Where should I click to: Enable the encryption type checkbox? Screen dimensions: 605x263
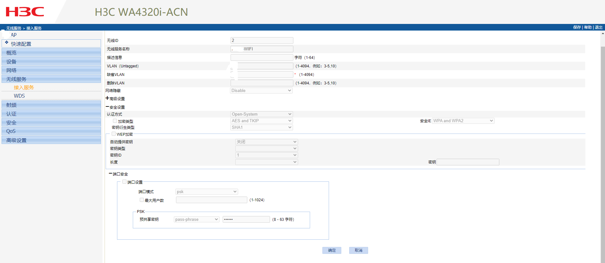click(x=115, y=121)
